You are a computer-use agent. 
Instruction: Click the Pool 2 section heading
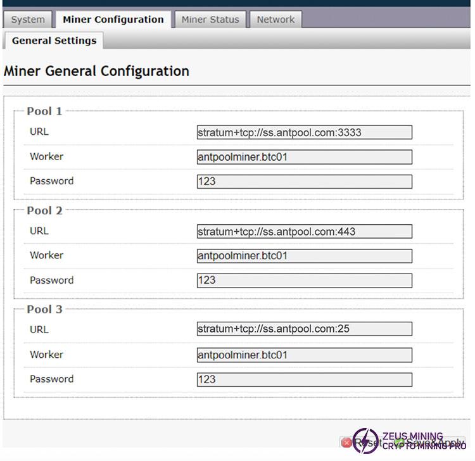[44, 211]
